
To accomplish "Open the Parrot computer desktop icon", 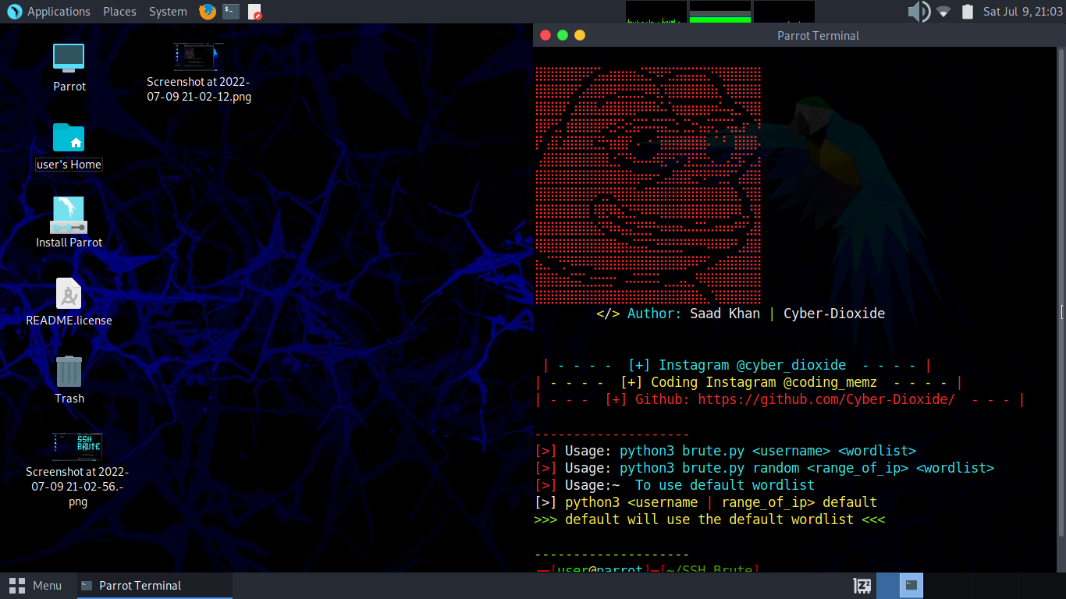I will click(69, 57).
